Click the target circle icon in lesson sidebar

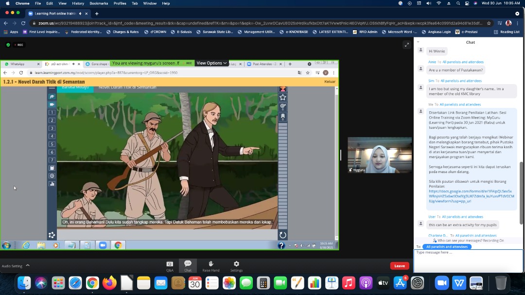[x=52, y=176]
